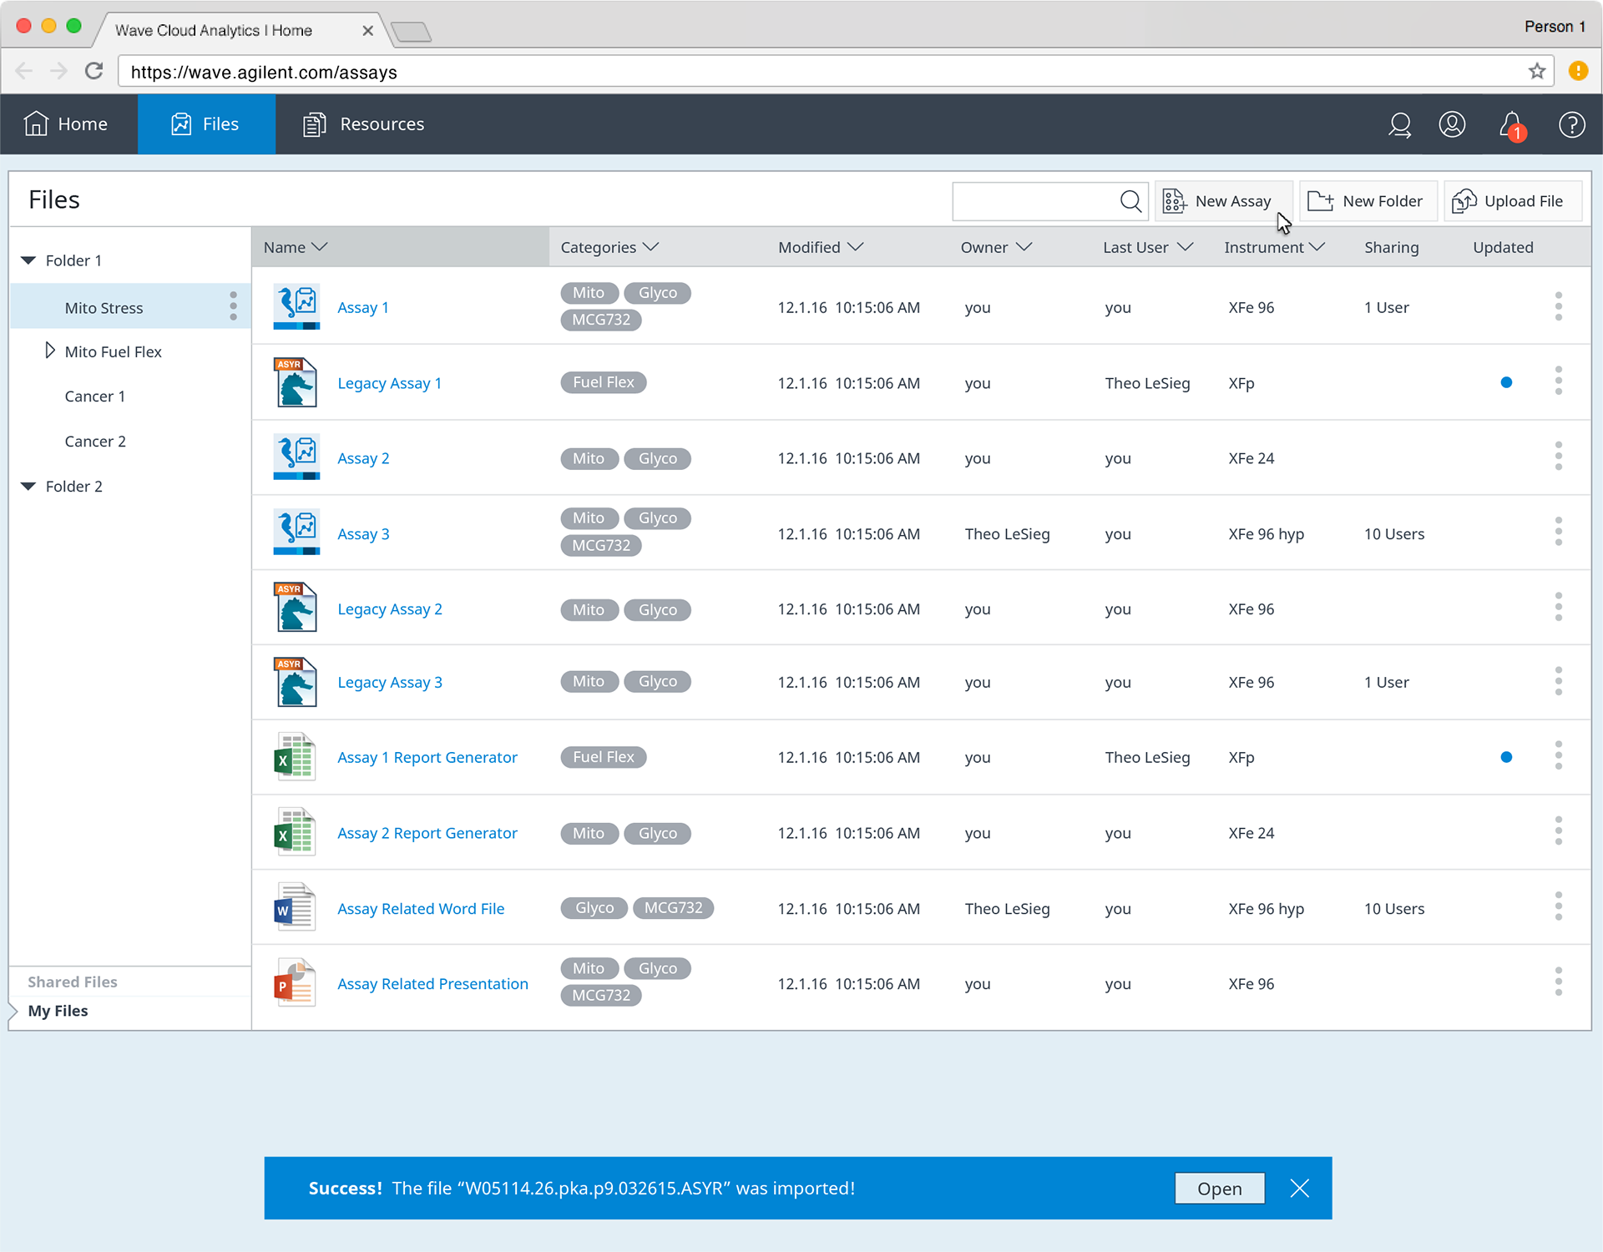Open Assay 1 row options menu
This screenshot has height=1252, width=1603.
click(1558, 306)
